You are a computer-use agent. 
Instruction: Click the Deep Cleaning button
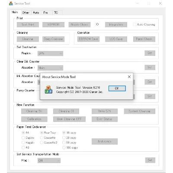pos(53,39)
